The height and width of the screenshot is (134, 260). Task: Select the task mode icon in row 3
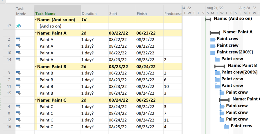coord(18,73)
